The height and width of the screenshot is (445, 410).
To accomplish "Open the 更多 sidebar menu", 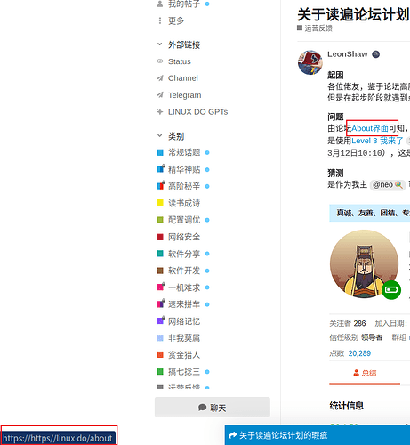I will pyautogui.click(x=175, y=20).
